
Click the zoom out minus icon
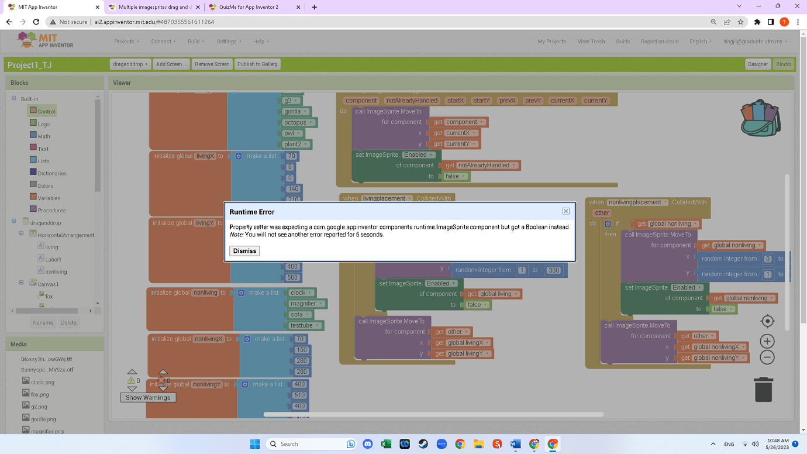tap(767, 357)
